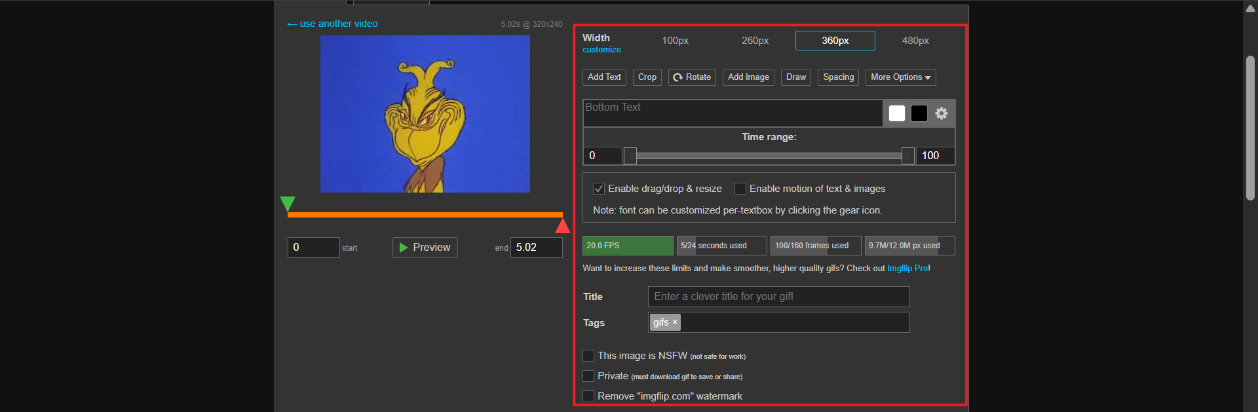The height and width of the screenshot is (412, 1258).
Task: Remove the gifs tag
Action: 675,322
